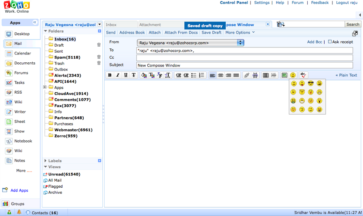Apply italic formatting to text

tap(118, 75)
